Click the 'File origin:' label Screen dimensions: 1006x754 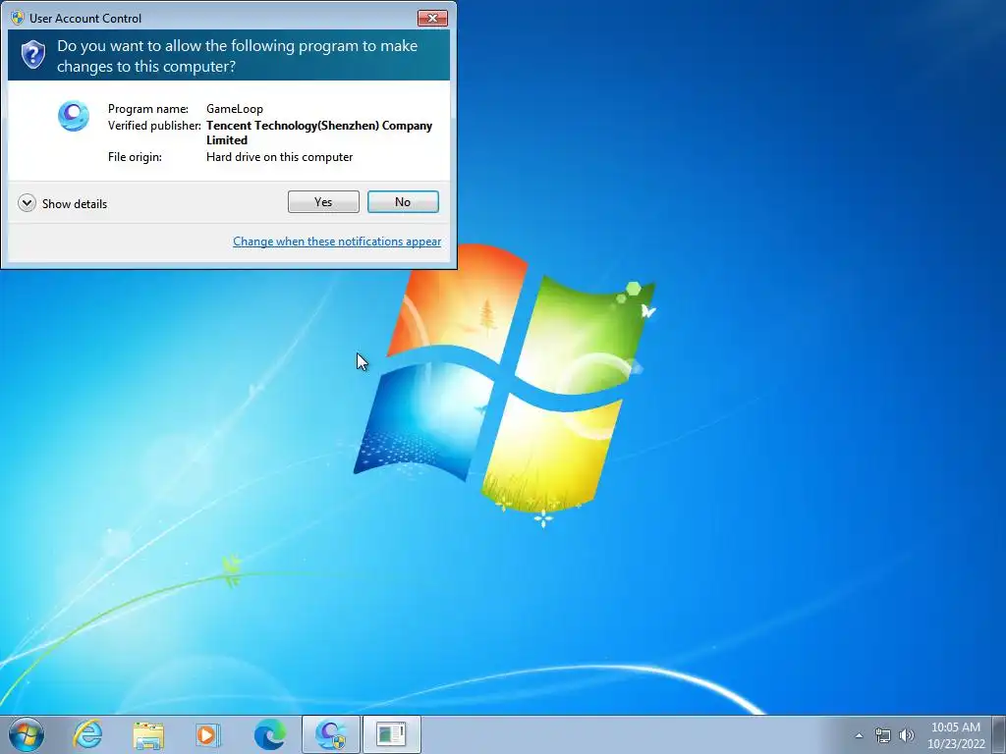[135, 157]
